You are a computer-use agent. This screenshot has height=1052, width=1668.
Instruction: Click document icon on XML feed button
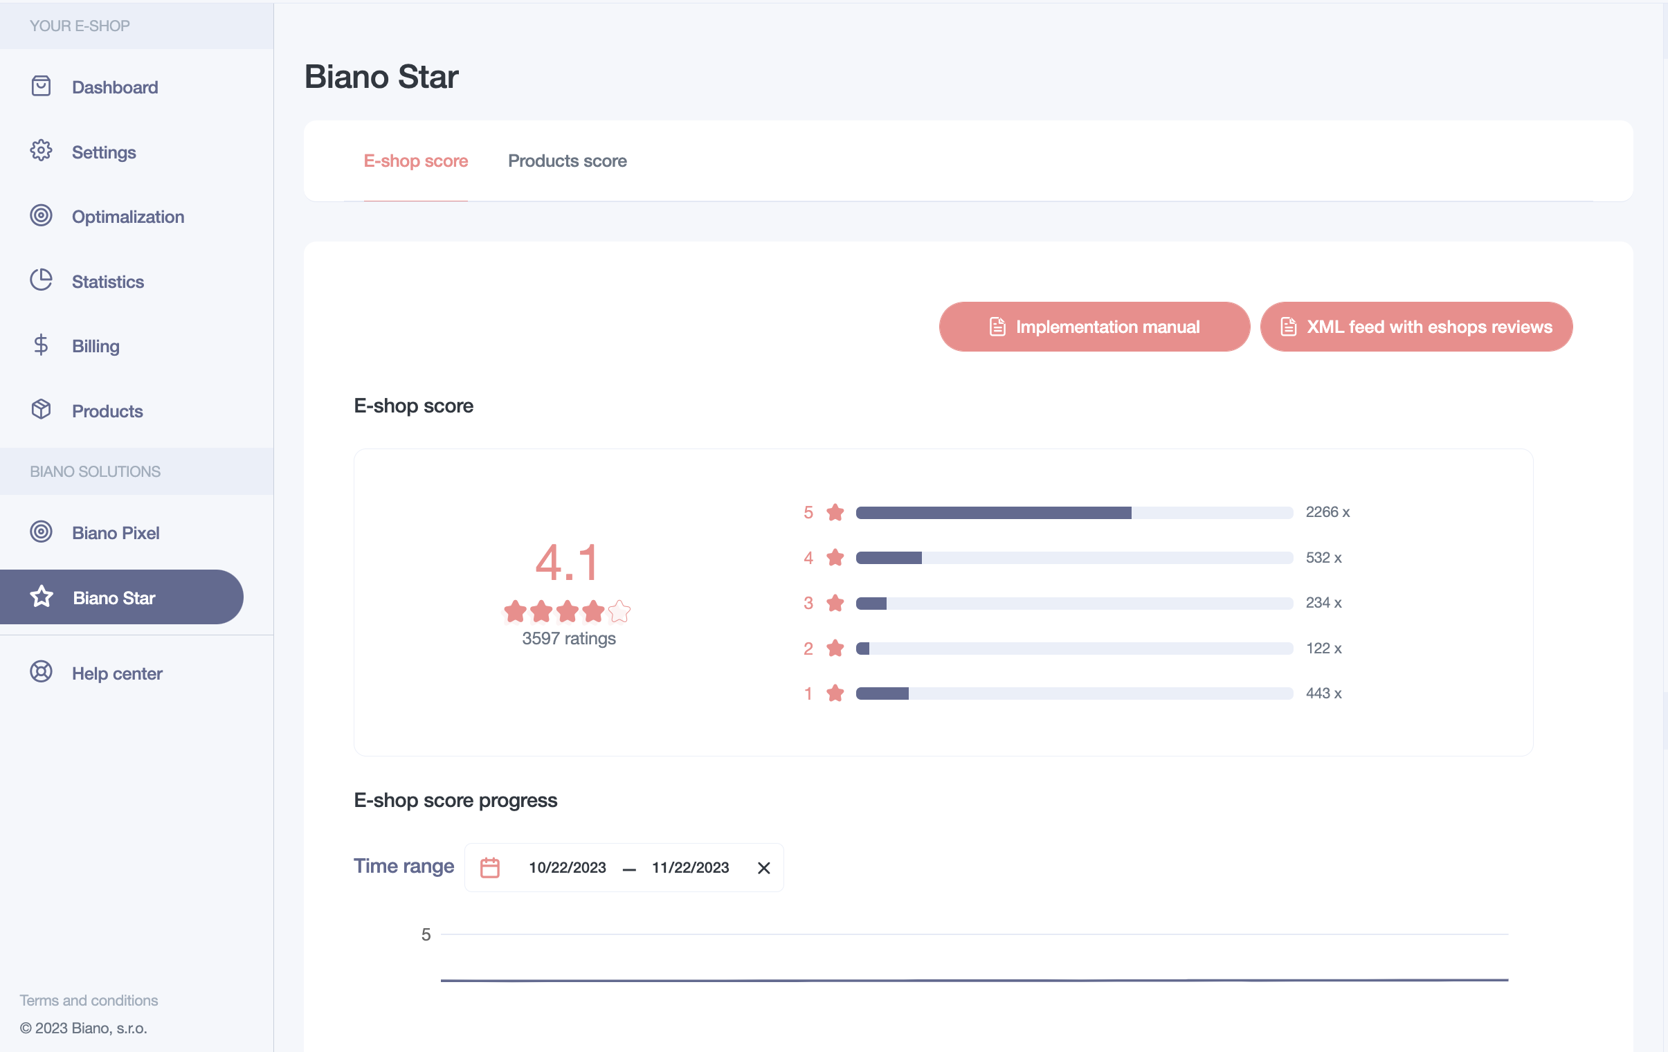[x=1288, y=326]
